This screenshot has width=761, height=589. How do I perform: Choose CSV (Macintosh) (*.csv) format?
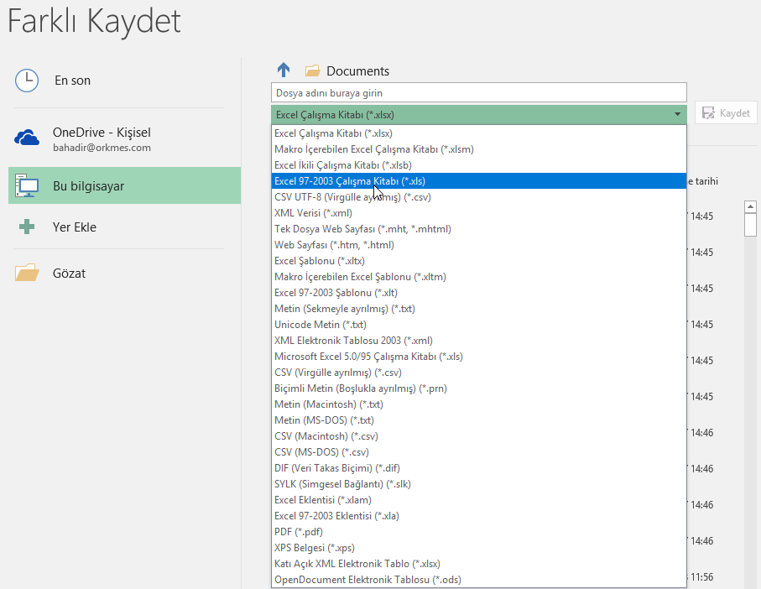click(479, 436)
